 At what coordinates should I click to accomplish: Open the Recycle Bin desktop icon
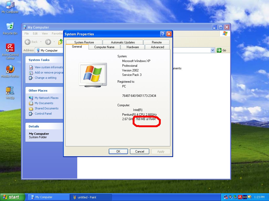point(10,28)
